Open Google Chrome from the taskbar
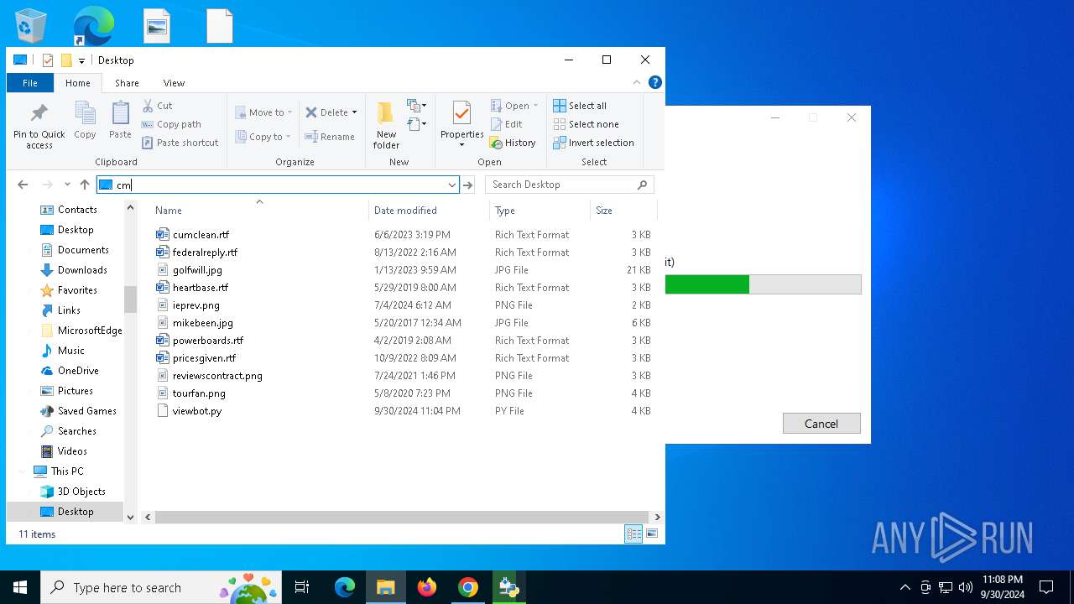 tap(468, 587)
